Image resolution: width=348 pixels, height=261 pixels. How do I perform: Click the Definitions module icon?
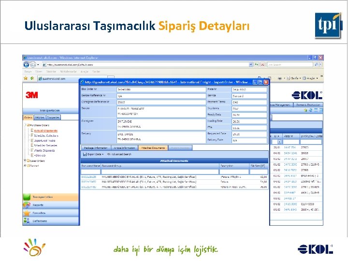click(x=27, y=221)
